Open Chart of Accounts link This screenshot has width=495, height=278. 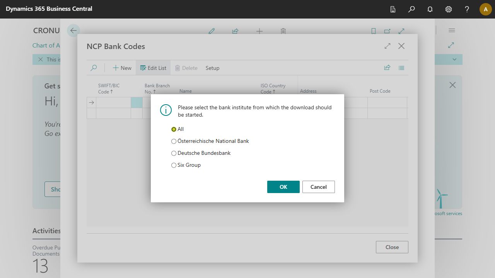[x=46, y=46]
